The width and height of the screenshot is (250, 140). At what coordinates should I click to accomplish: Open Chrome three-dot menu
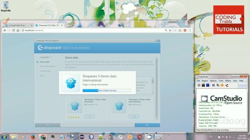[190, 30]
